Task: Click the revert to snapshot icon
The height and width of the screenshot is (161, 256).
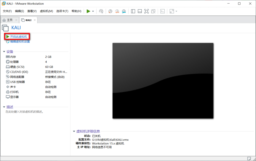Action: 117,11
